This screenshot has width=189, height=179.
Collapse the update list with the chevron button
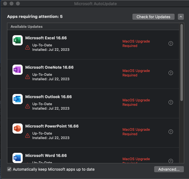(x=181, y=17)
